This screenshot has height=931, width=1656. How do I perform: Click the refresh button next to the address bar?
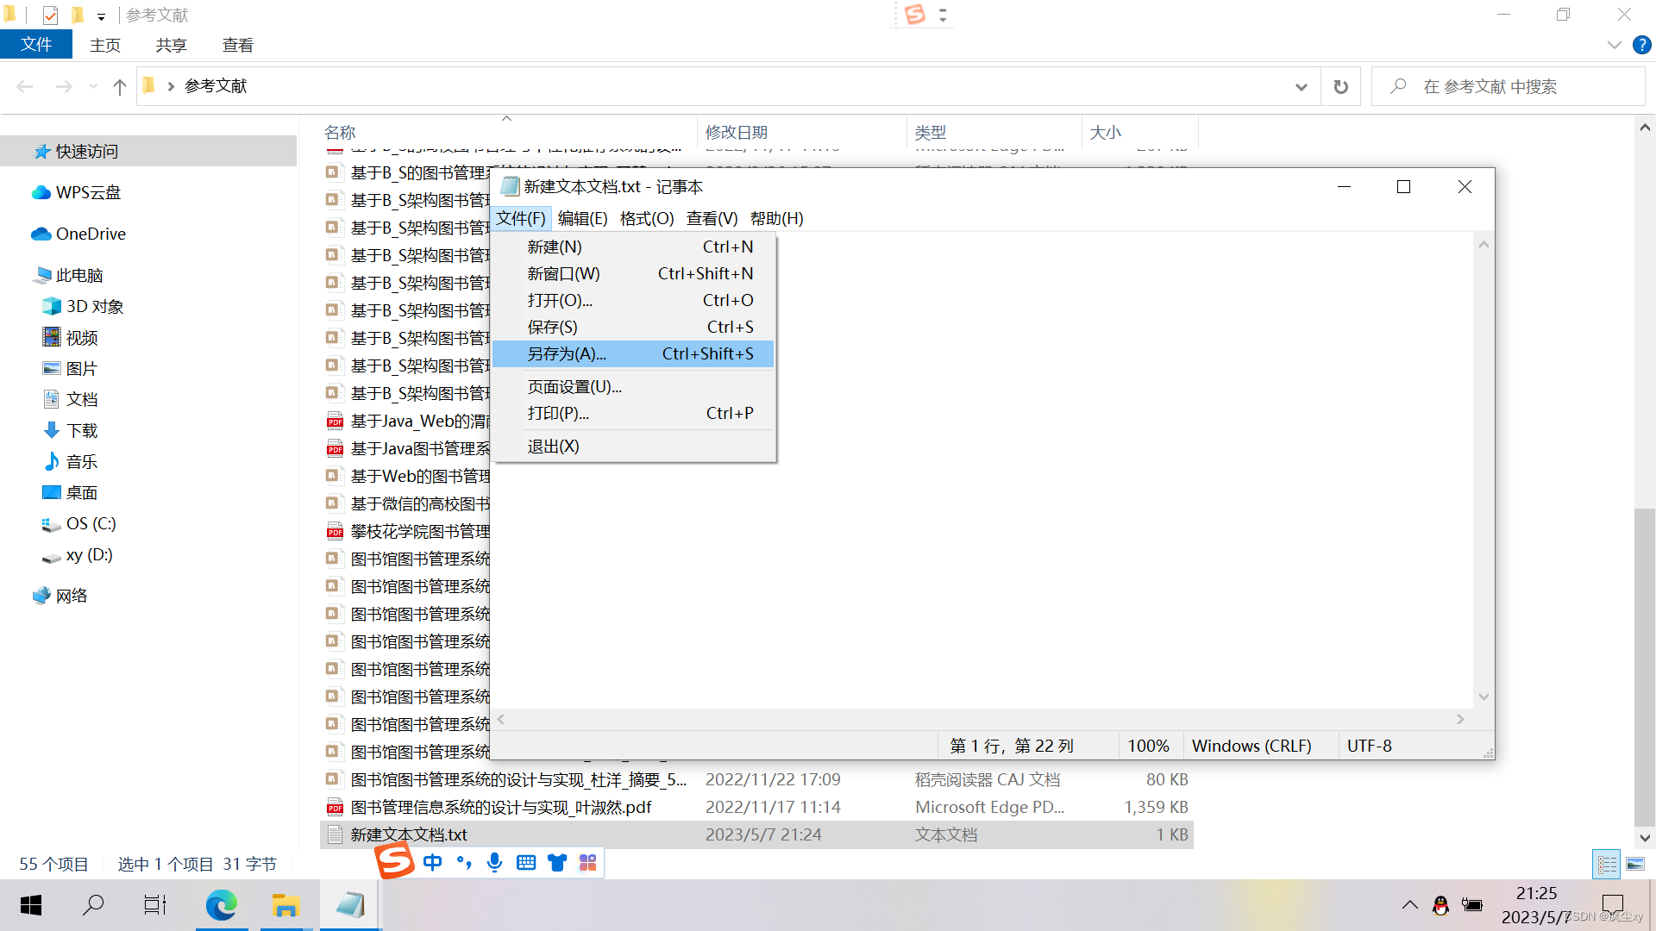click(x=1340, y=86)
